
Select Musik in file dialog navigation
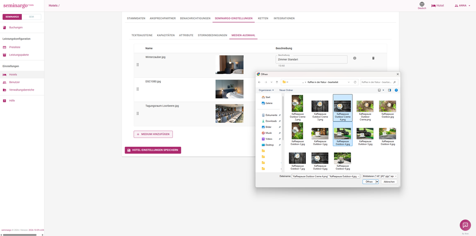[268, 133]
